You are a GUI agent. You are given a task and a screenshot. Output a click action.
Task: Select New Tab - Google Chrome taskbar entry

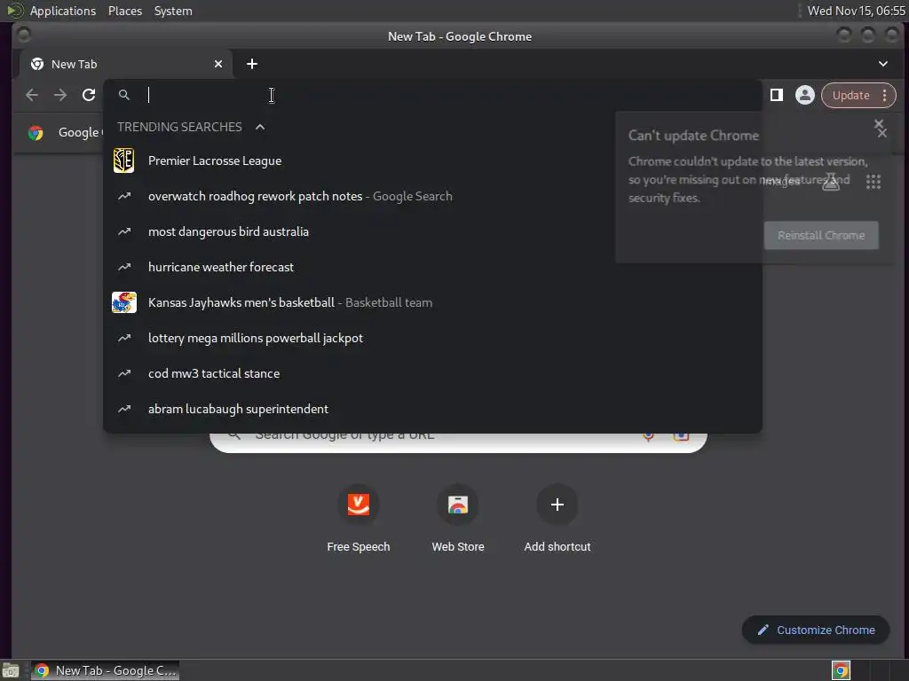(x=105, y=670)
